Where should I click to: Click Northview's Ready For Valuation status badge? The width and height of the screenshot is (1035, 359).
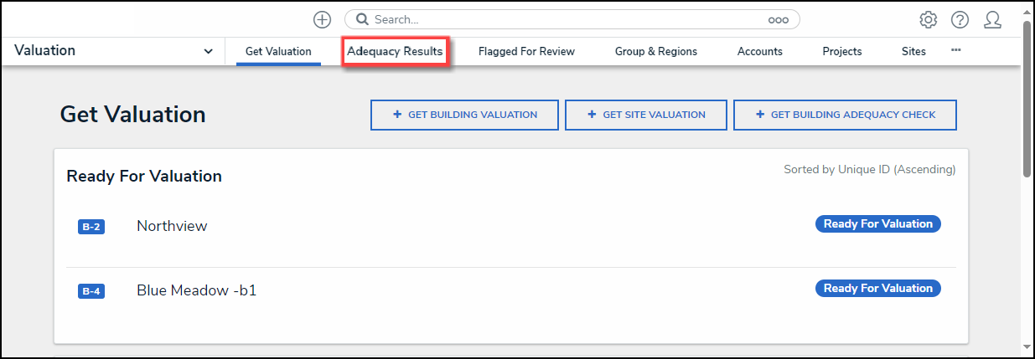(878, 223)
